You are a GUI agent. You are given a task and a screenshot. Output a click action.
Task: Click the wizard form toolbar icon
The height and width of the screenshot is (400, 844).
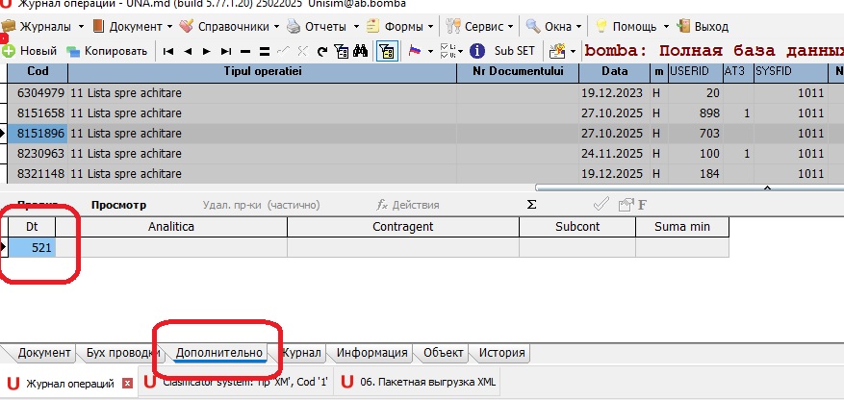click(x=557, y=51)
